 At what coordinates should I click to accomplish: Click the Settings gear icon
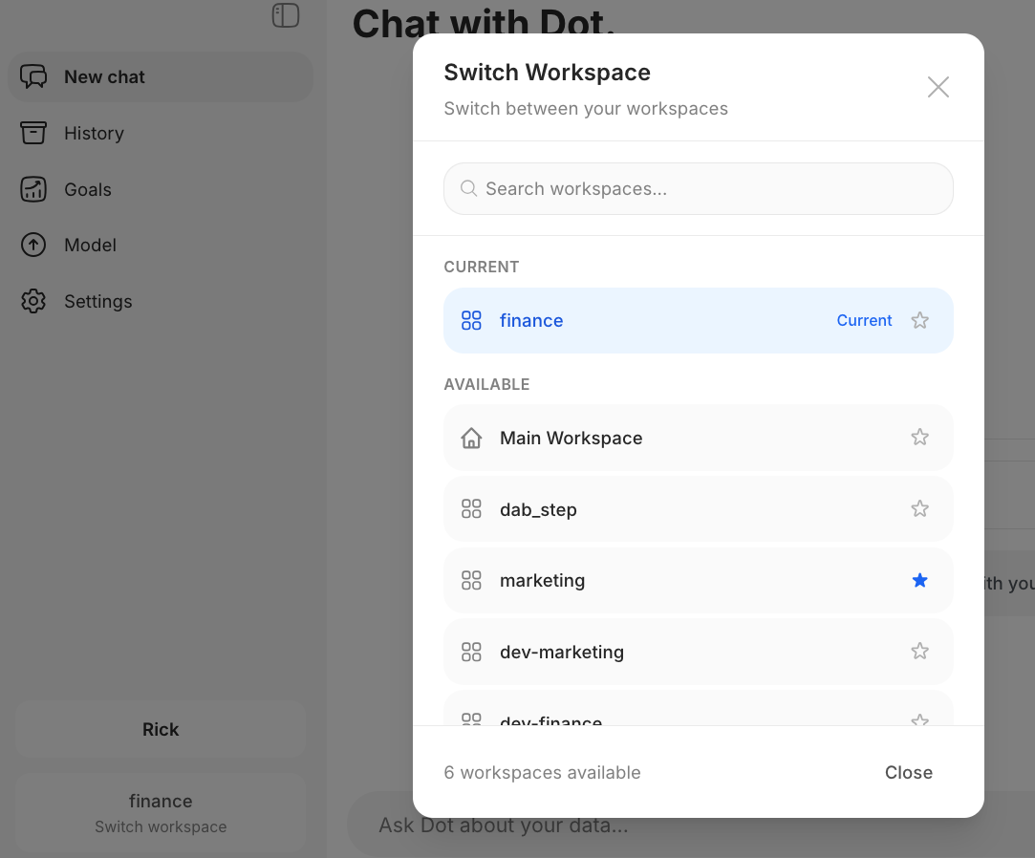[x=33, y=301]
